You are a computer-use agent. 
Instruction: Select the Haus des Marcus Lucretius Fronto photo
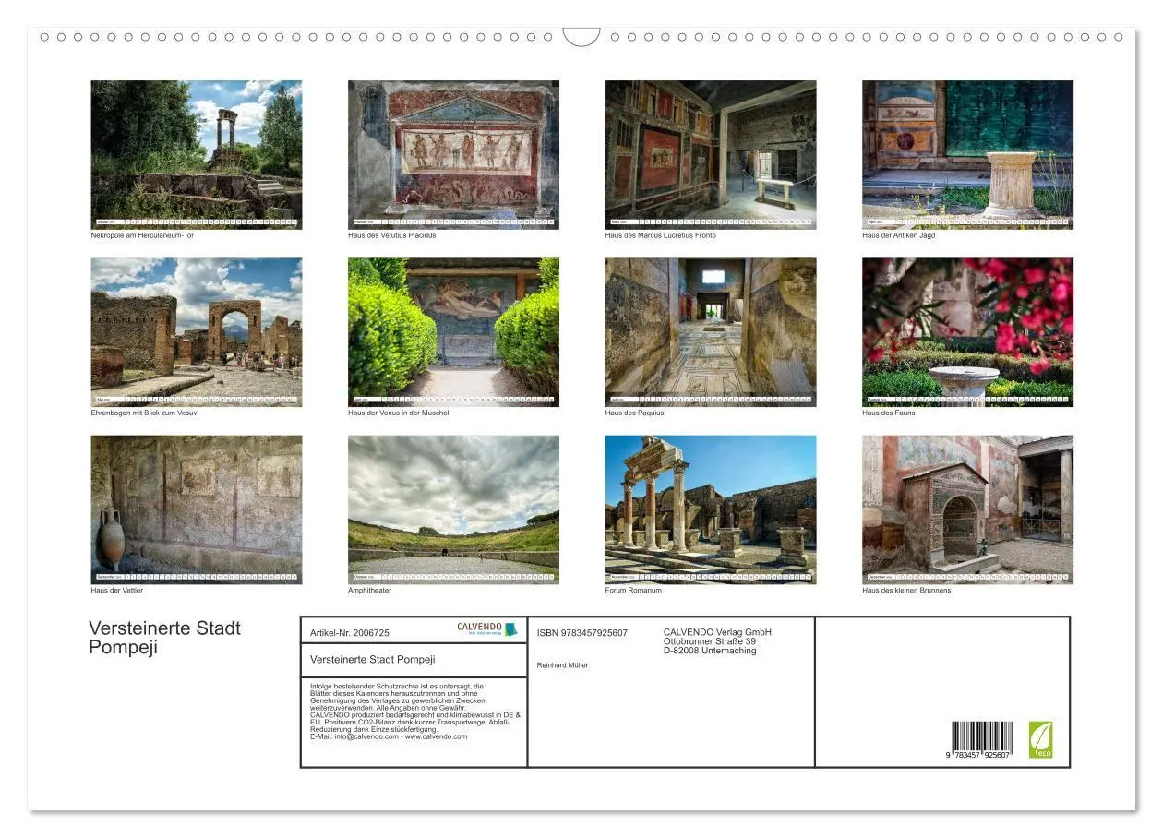[x=710, y=152]
